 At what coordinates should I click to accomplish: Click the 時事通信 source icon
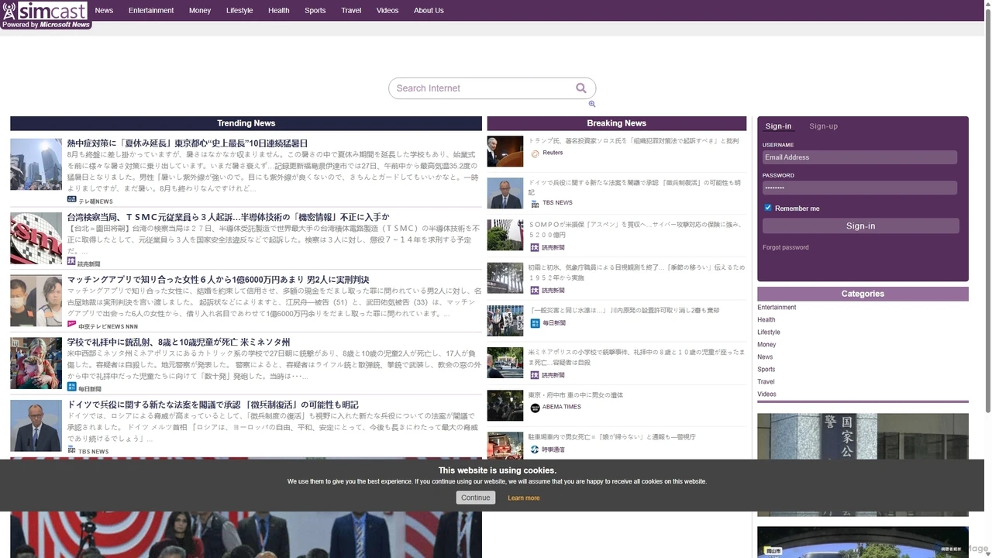[x=535, y=449]
